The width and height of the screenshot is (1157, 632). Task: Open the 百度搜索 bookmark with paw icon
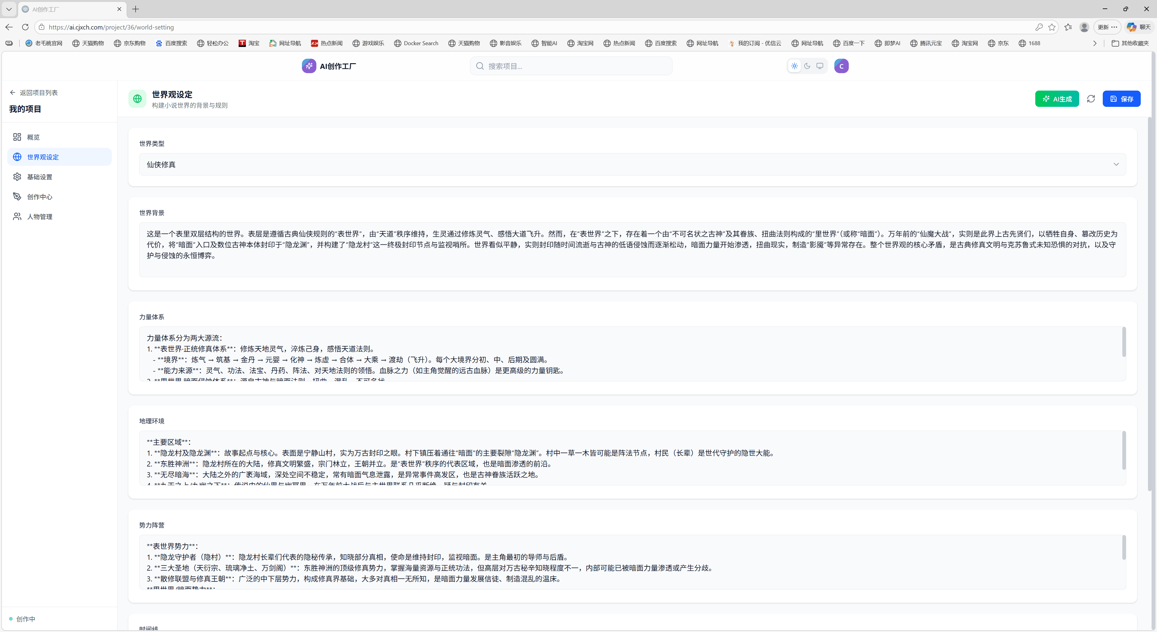(x=171, y=43)
